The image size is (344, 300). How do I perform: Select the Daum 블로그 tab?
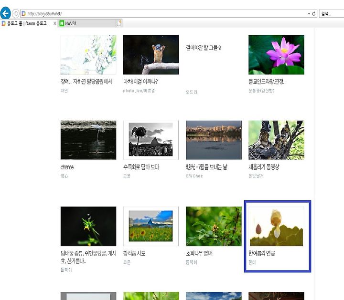point(27,23)
